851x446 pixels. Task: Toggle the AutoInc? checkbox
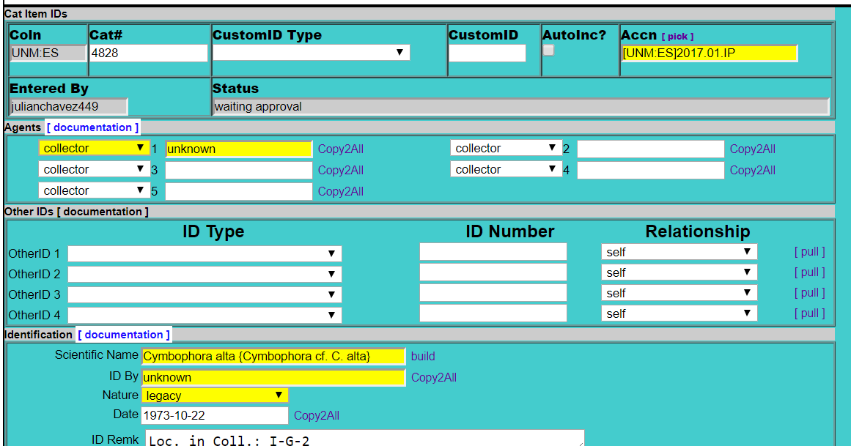click(x=549, y=51)
